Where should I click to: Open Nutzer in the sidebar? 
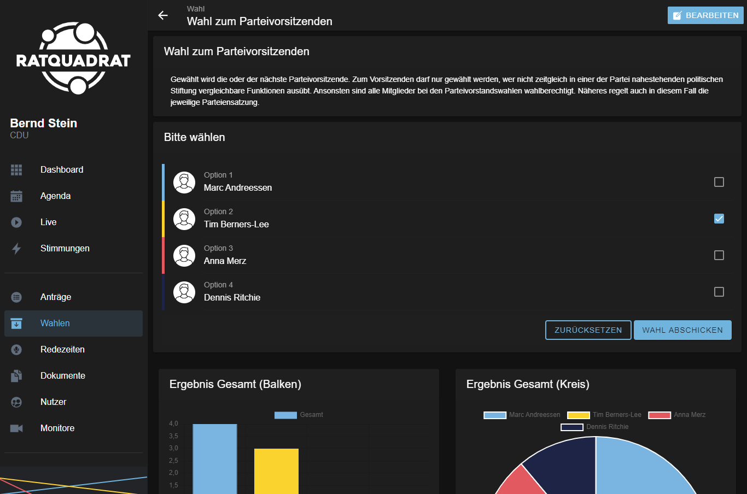pyautogui.click(x=73, y=402)
